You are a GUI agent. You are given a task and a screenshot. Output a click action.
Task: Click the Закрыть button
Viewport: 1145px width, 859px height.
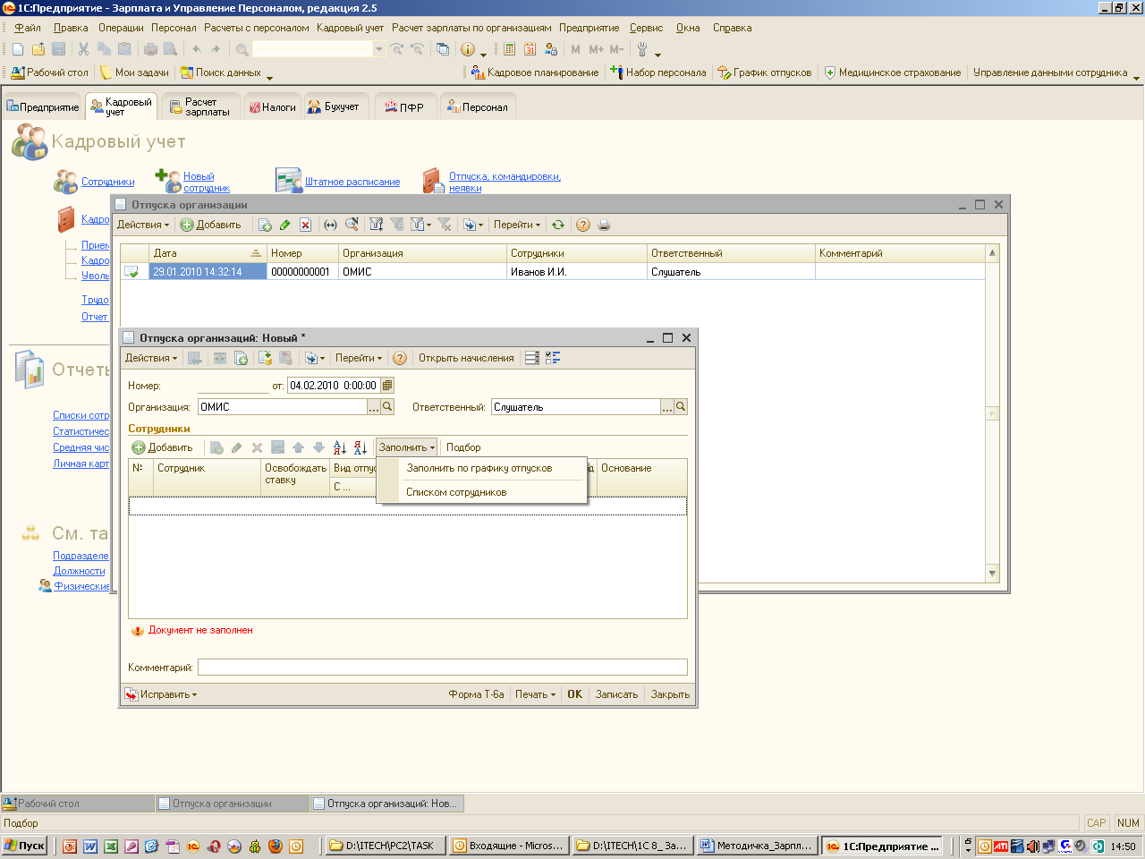[670, 694]
